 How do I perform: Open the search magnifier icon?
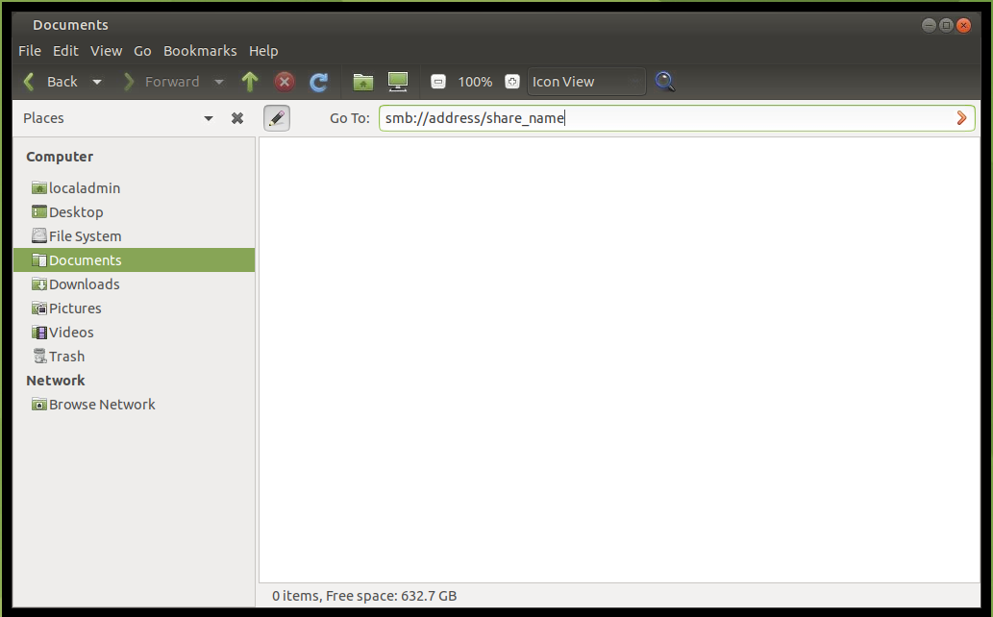point(664,82)
